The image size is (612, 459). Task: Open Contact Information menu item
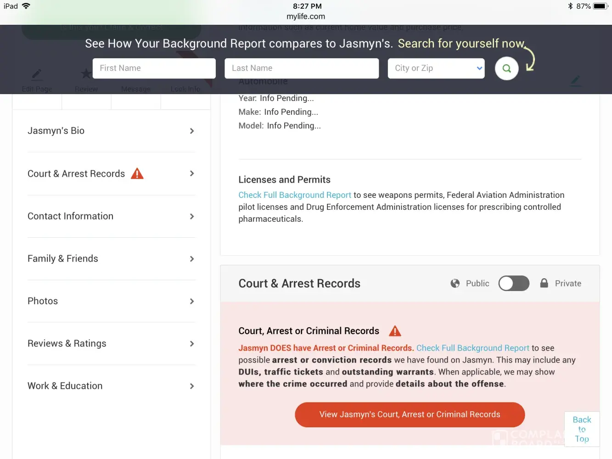[x=70, y=216]
